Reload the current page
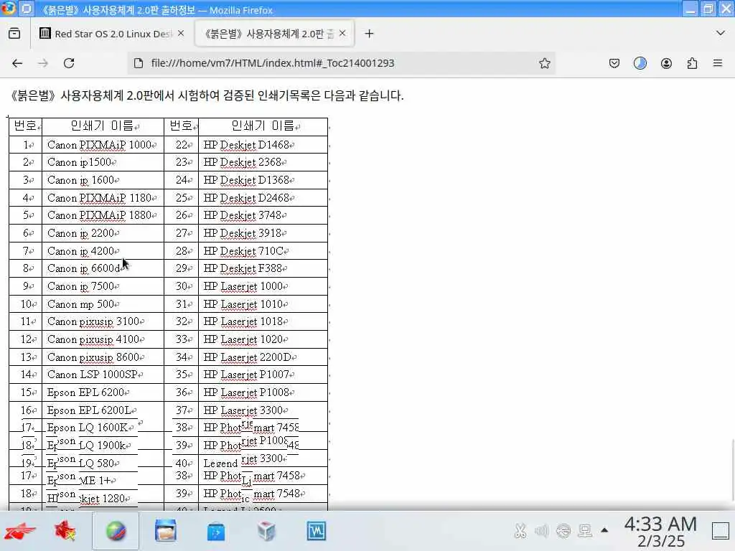The height and width of the screenshot is (551, 735). click(69, 63)
